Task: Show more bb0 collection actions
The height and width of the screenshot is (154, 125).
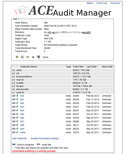Action: click(46, 57)
